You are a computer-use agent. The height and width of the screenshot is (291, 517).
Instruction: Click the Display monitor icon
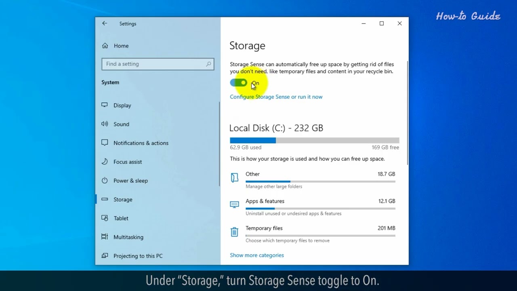coord(105,105)
